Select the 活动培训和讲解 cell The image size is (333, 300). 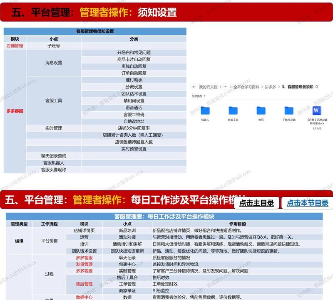point(127,244)
